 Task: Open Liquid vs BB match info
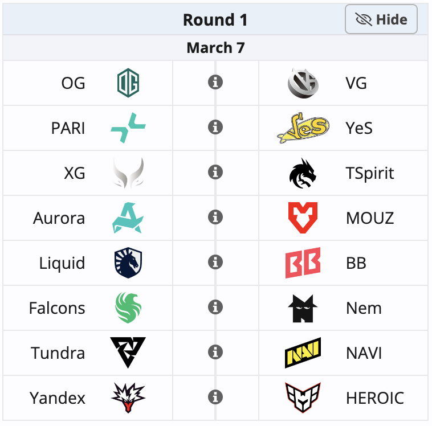(215, 262)
